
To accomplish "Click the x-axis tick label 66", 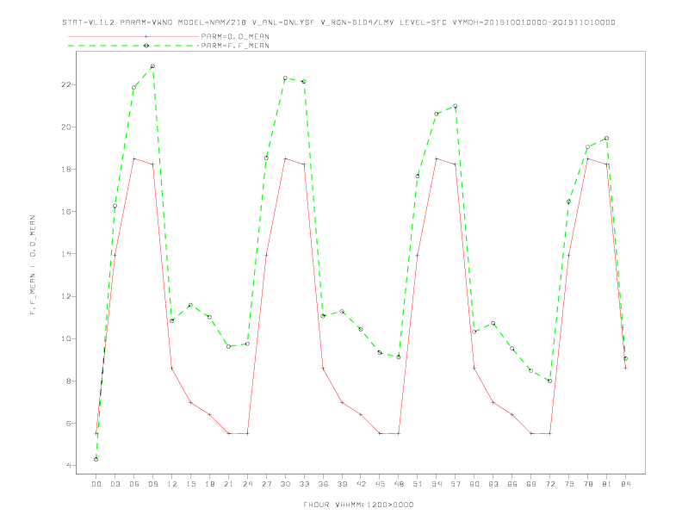I will click(x=512, y=484).
